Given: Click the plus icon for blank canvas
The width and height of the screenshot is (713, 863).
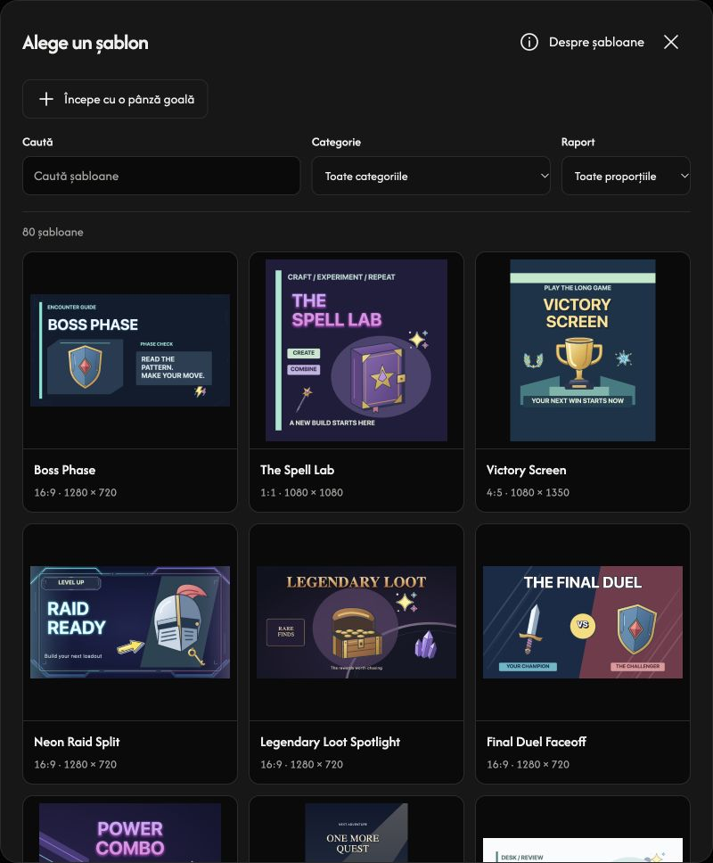Looking at the screenshot, I should (x=46, y=99).
